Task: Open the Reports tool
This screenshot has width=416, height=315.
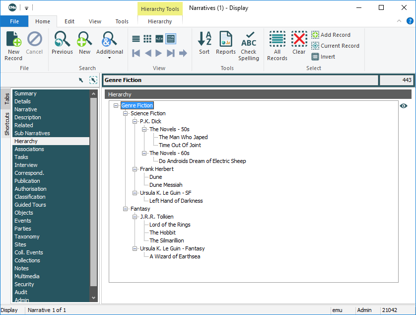Action: coord(226,45)
